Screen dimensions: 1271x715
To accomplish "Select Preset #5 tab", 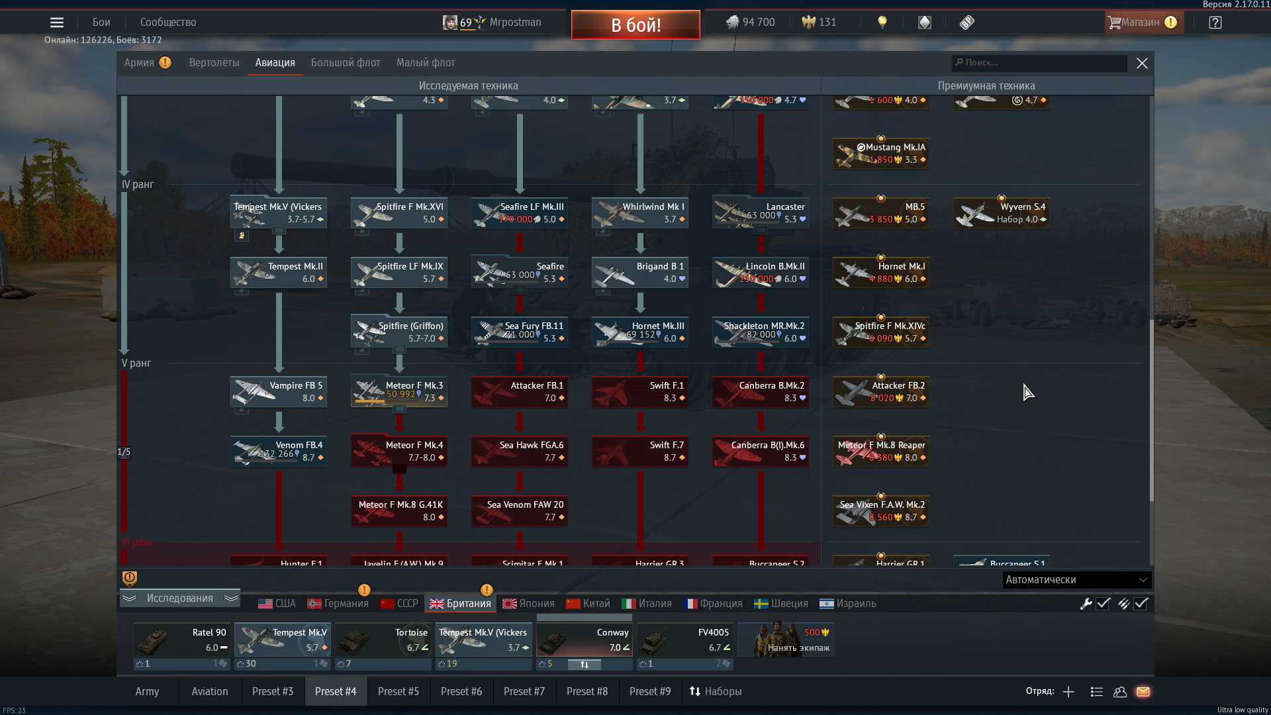I will tap(399, 691).
